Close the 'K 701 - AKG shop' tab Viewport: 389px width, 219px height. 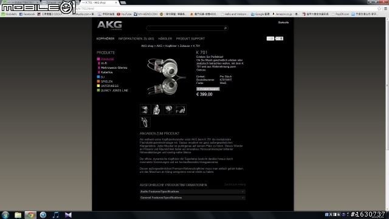coord(116,2)
